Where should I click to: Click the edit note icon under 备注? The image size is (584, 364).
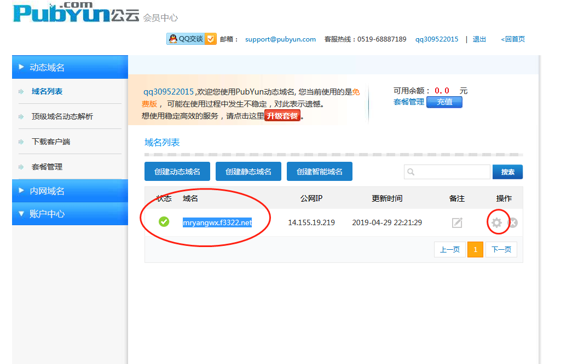pos(457,222)
